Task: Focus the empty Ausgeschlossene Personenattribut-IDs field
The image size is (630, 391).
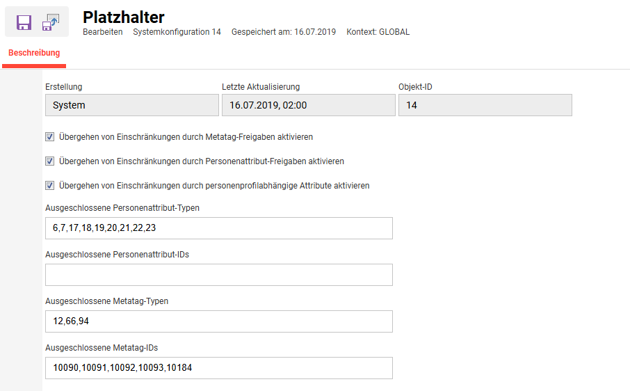Action: 219,275
